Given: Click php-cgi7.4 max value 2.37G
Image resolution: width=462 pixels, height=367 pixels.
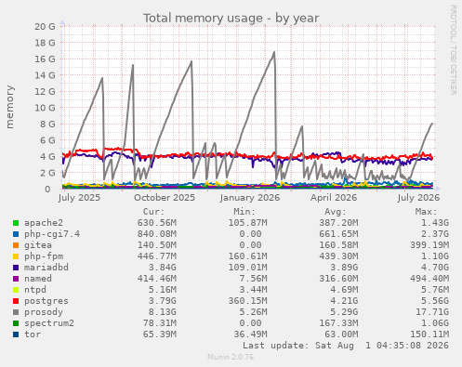Looking at the screenshot, I should (x=435, y=234).
